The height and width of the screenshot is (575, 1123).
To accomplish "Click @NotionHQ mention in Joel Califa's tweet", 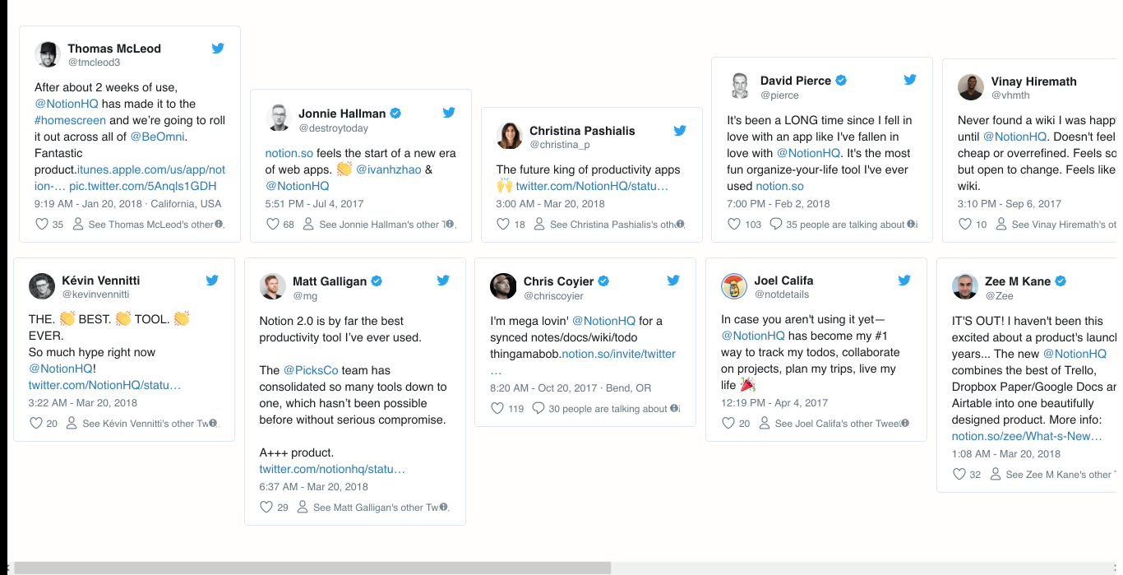I will pos(753,336).
